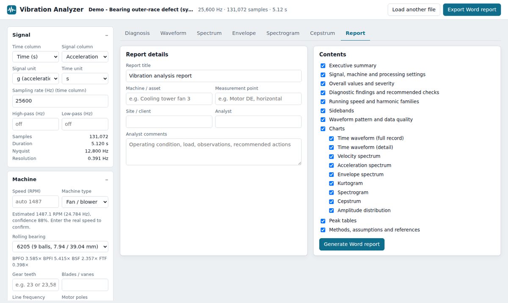
Task: Click the Measurement point field
Action: click(x=258, y=99)
